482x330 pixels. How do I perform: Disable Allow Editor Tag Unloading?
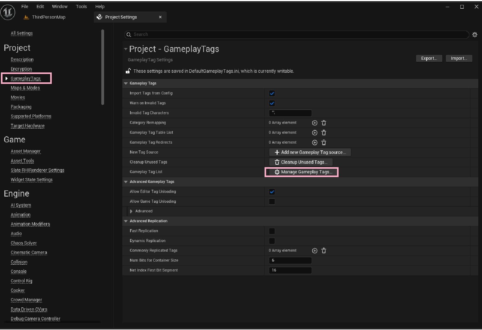(272, 192)
